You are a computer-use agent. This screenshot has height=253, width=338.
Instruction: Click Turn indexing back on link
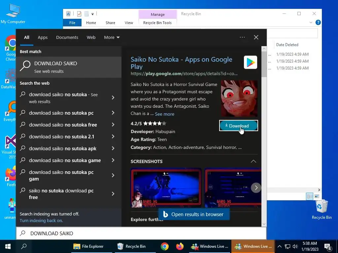coord(41,220)
